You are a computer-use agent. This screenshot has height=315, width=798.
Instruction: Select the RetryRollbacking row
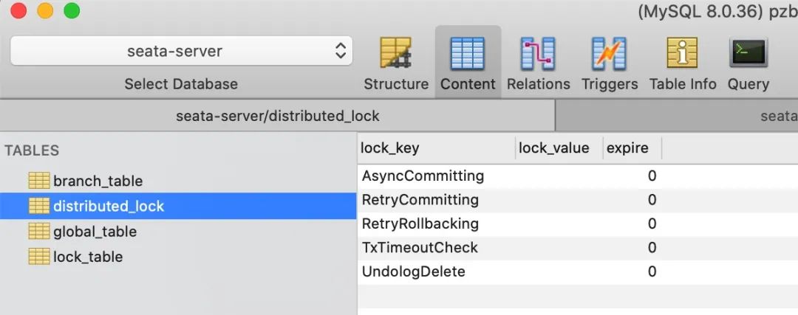click(x=420, y=224)
